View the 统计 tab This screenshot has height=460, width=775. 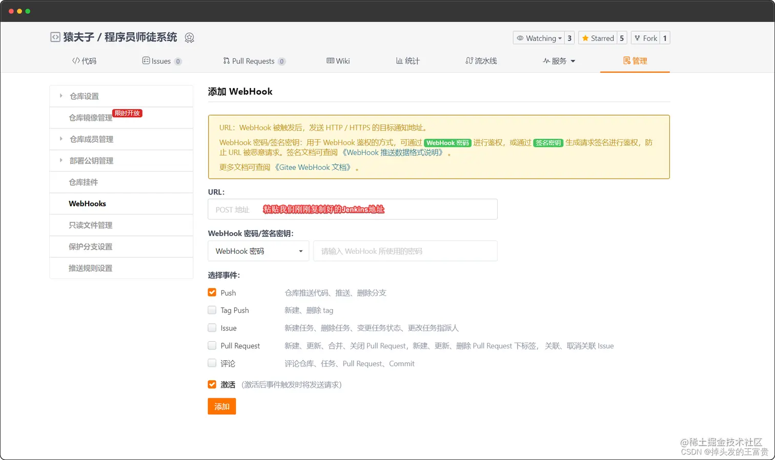click(407, 61)
